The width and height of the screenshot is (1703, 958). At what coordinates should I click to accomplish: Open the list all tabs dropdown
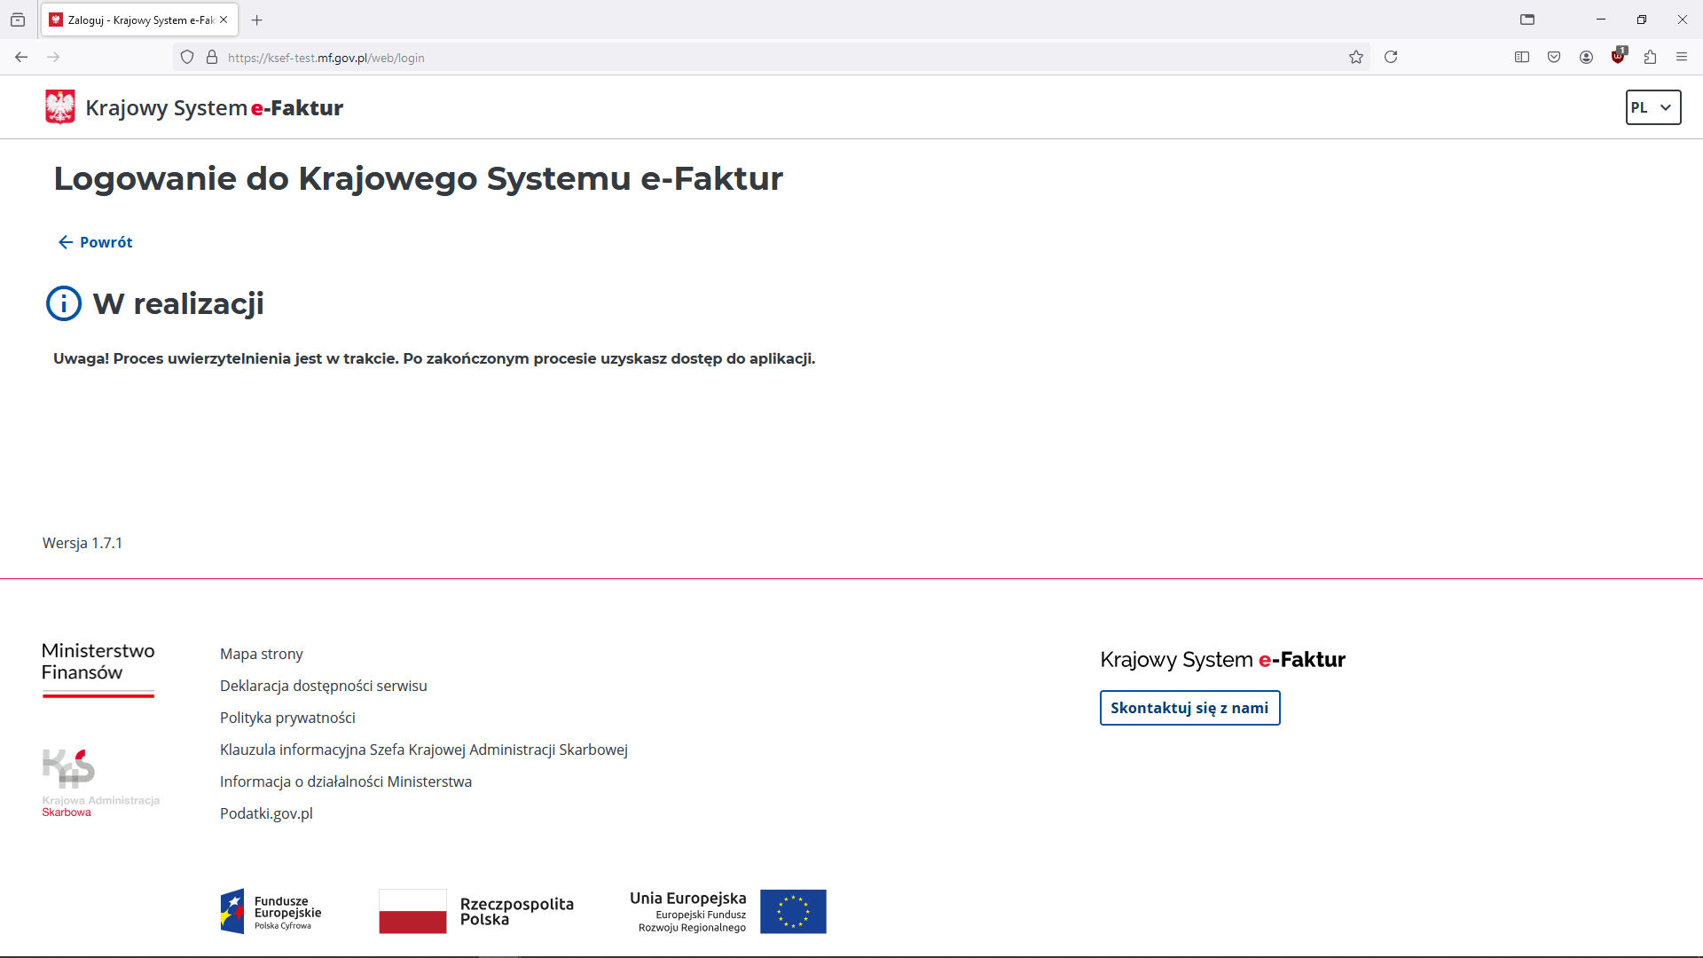pos(18,20)
